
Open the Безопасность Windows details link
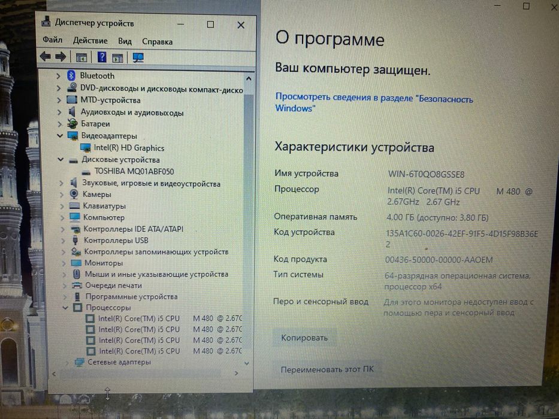pos(374,102)
